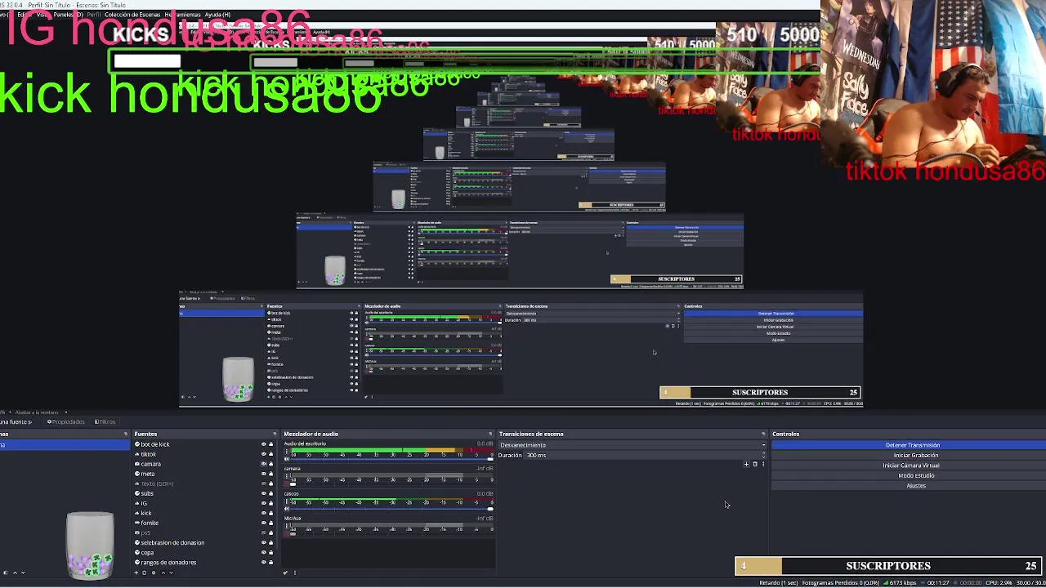The height and width of the screenshot is (588, 1046).
Task: Toggle visibility of camara source
Action: point(263,464)
